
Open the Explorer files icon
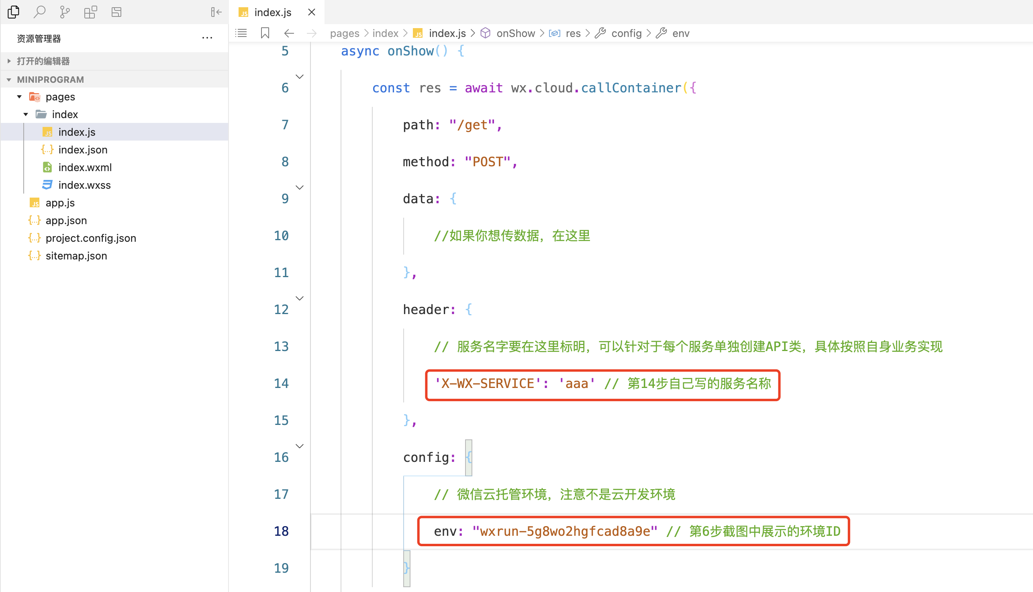coord(13,12)
